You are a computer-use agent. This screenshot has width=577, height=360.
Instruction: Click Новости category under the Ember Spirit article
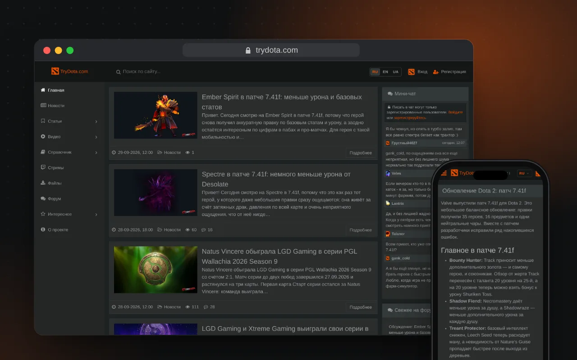click(172, 153)
